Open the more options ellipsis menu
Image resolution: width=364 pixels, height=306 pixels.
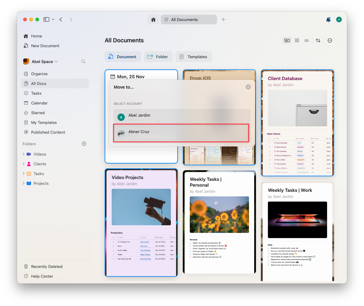pos(330,40)
